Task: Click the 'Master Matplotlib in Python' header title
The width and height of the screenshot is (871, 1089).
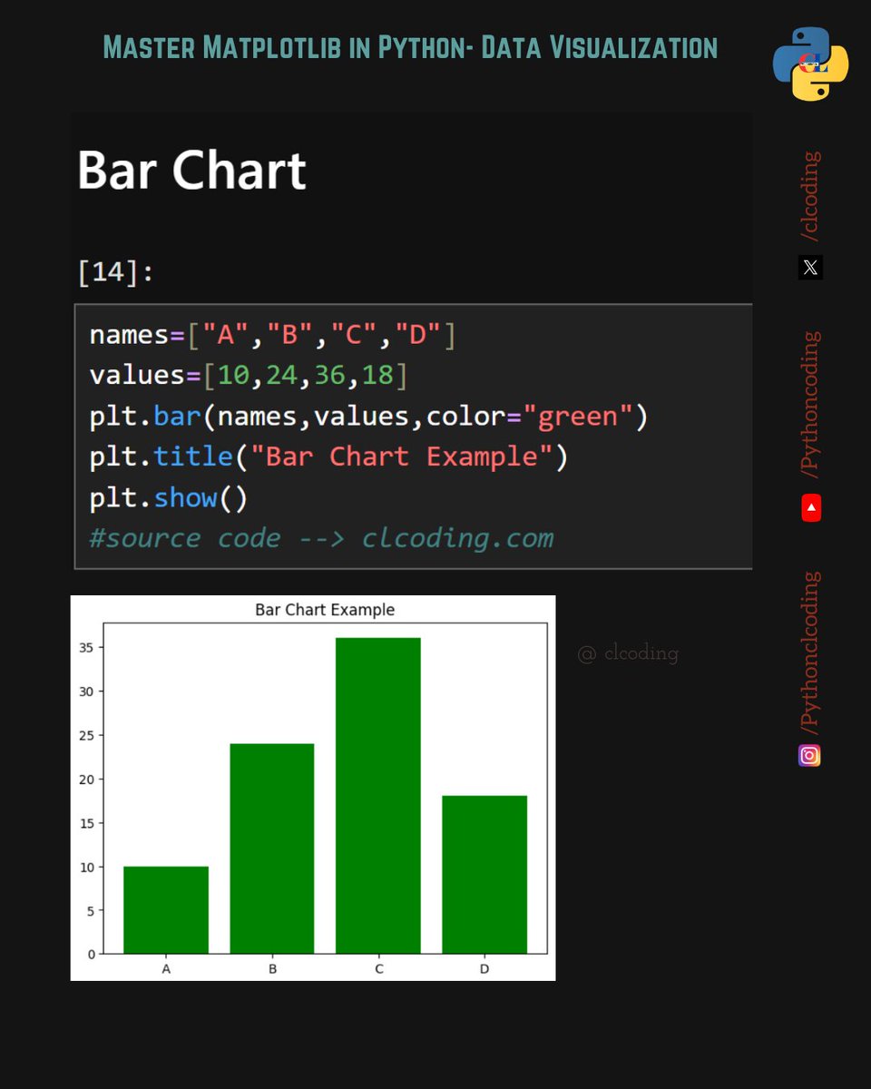Action: [x=410, y=46]
